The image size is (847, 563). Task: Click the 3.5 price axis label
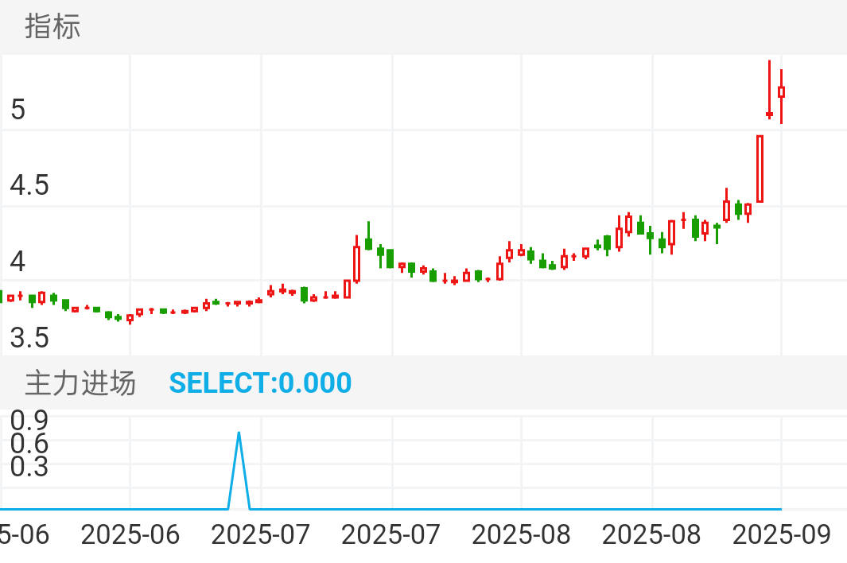click(x=29, y=338)
